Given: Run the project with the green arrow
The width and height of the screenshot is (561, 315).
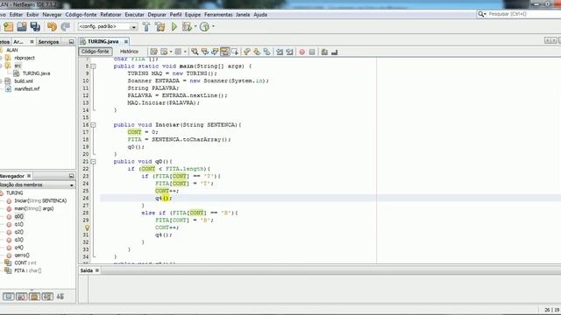Looking at the screenshot, I should (174, 27).
